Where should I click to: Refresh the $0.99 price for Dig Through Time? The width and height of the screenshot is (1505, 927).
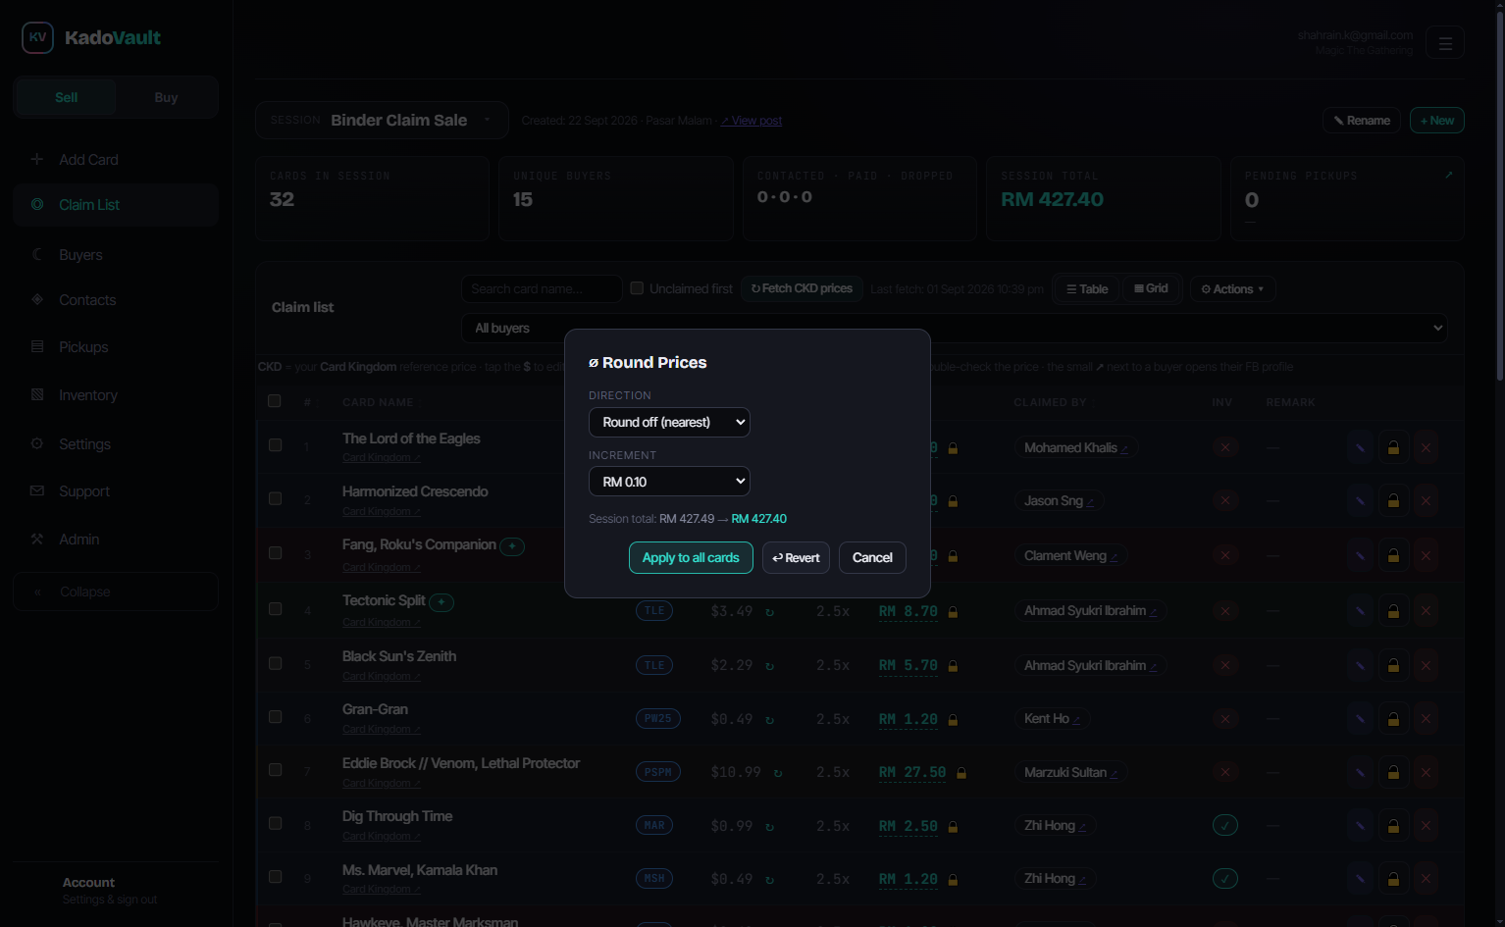click(x=769, y=826)
